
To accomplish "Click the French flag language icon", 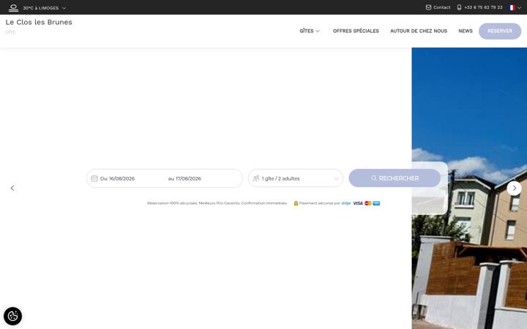I will 512,7.
